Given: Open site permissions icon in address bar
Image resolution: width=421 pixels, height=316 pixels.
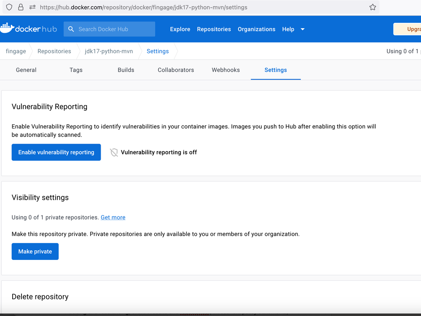Looking at the screenshot, I should pyautogui.click(x=32, y=7).
